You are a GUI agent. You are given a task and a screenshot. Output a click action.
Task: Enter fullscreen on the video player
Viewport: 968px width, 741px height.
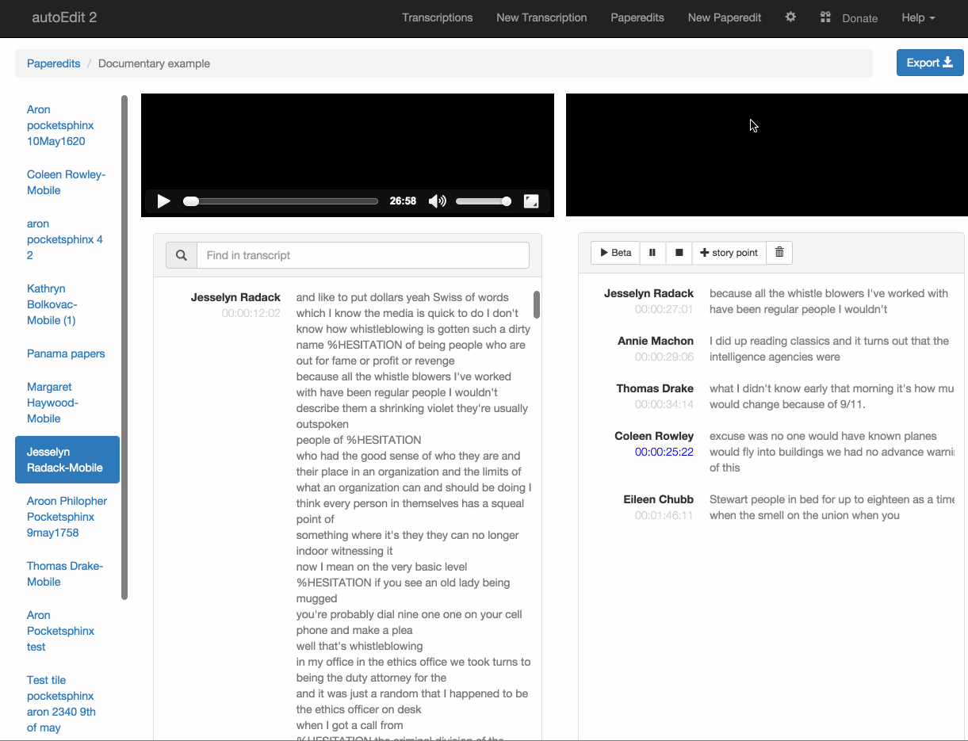click(531, 201)
